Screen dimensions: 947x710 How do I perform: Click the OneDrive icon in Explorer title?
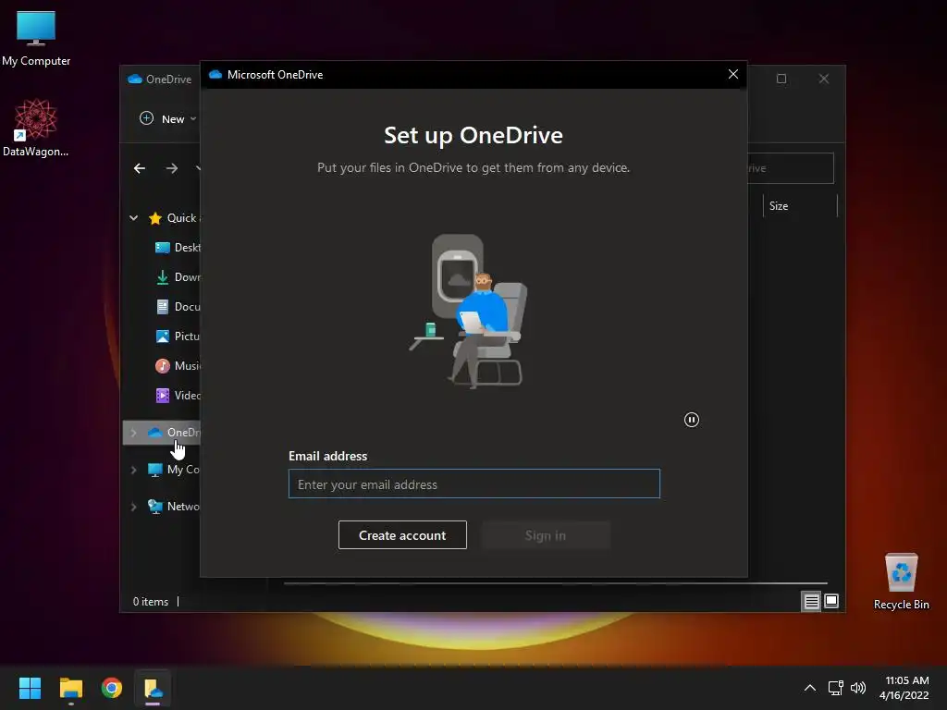[135, 80]
